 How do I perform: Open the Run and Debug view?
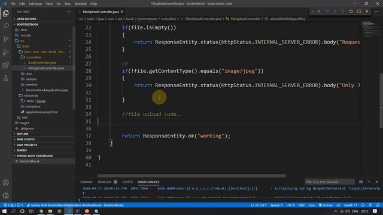tap(5, 52)
